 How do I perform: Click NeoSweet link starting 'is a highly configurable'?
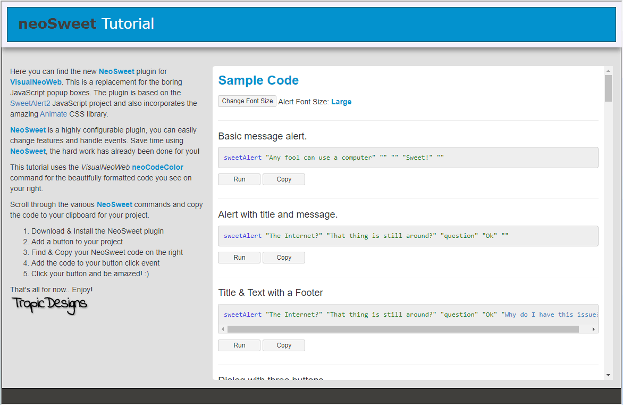tap(28, 130)
